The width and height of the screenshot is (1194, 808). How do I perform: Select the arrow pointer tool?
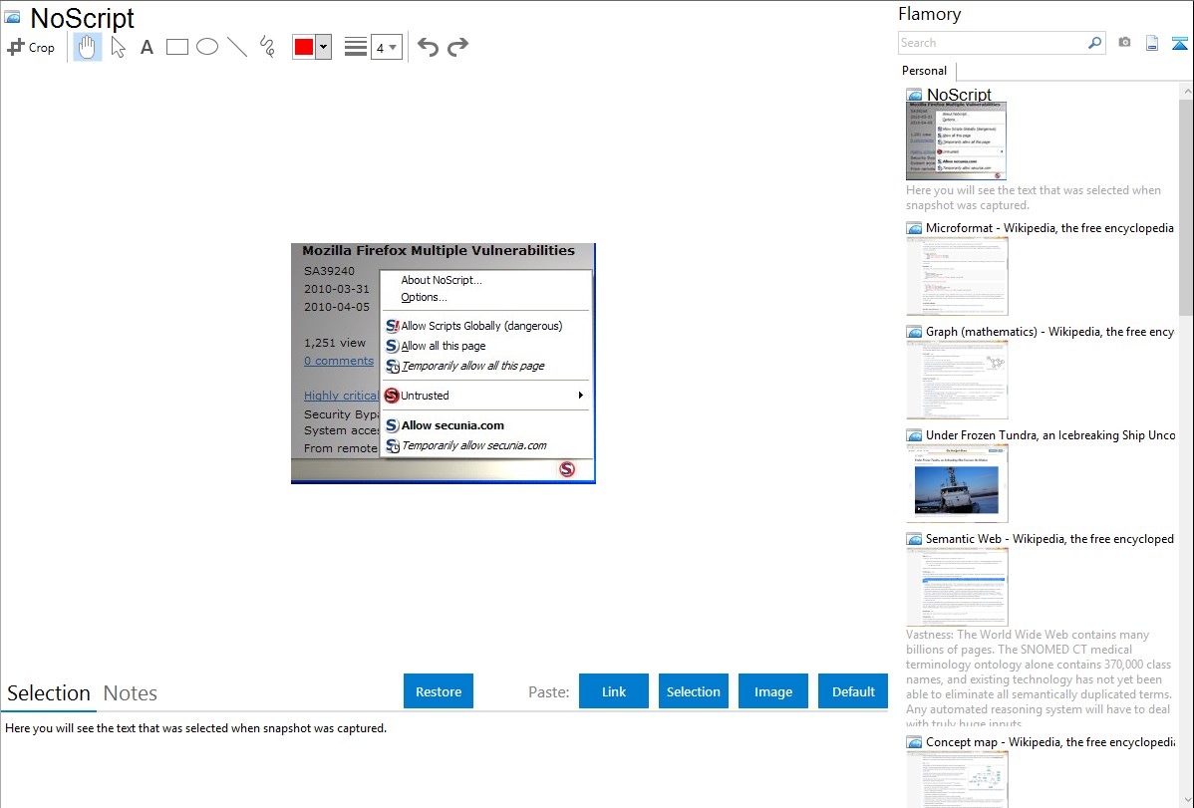coord(118,47)
